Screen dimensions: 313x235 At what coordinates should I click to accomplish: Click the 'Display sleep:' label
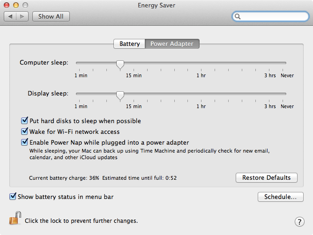point(48,93)
